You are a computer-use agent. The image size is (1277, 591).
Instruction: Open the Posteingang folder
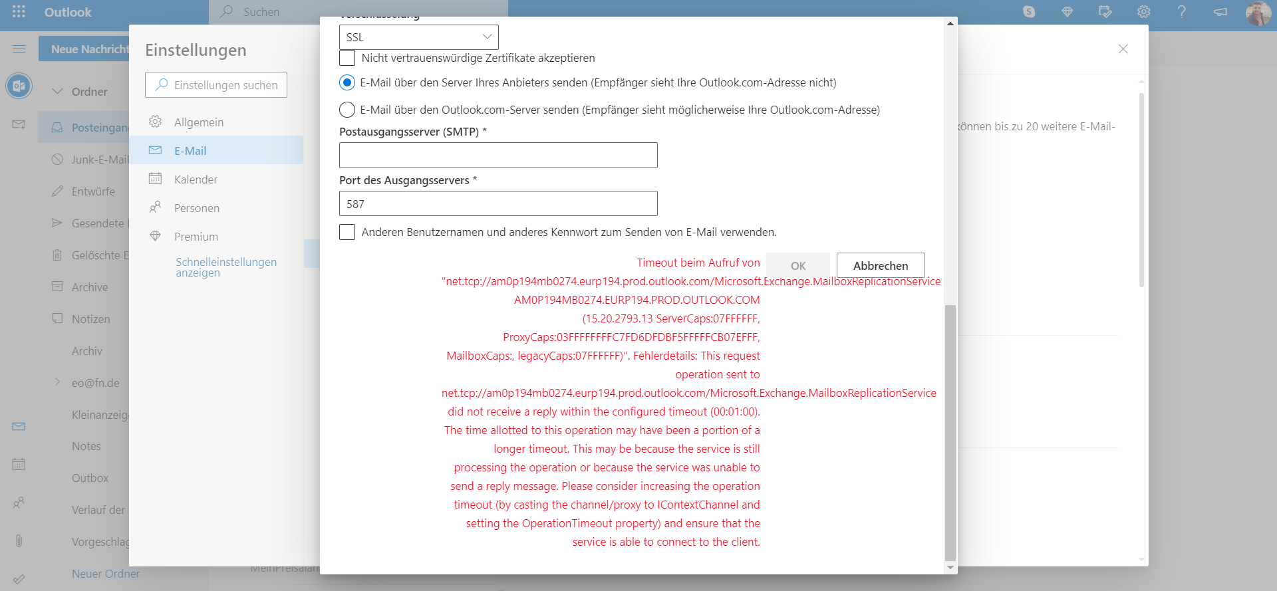click(84, 128)
